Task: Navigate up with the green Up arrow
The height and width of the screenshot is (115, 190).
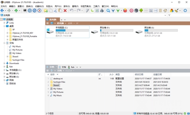Action: pyautogui.click(x=16, y=11)
